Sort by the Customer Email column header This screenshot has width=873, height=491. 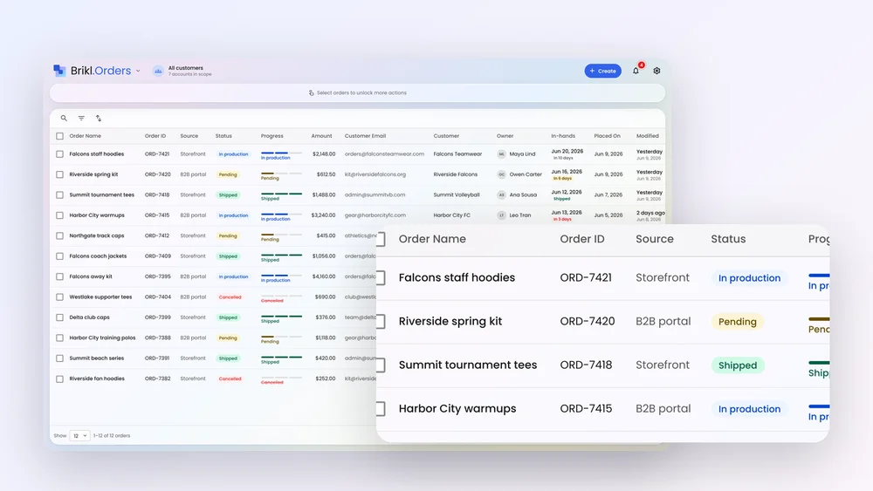(365, 136)
